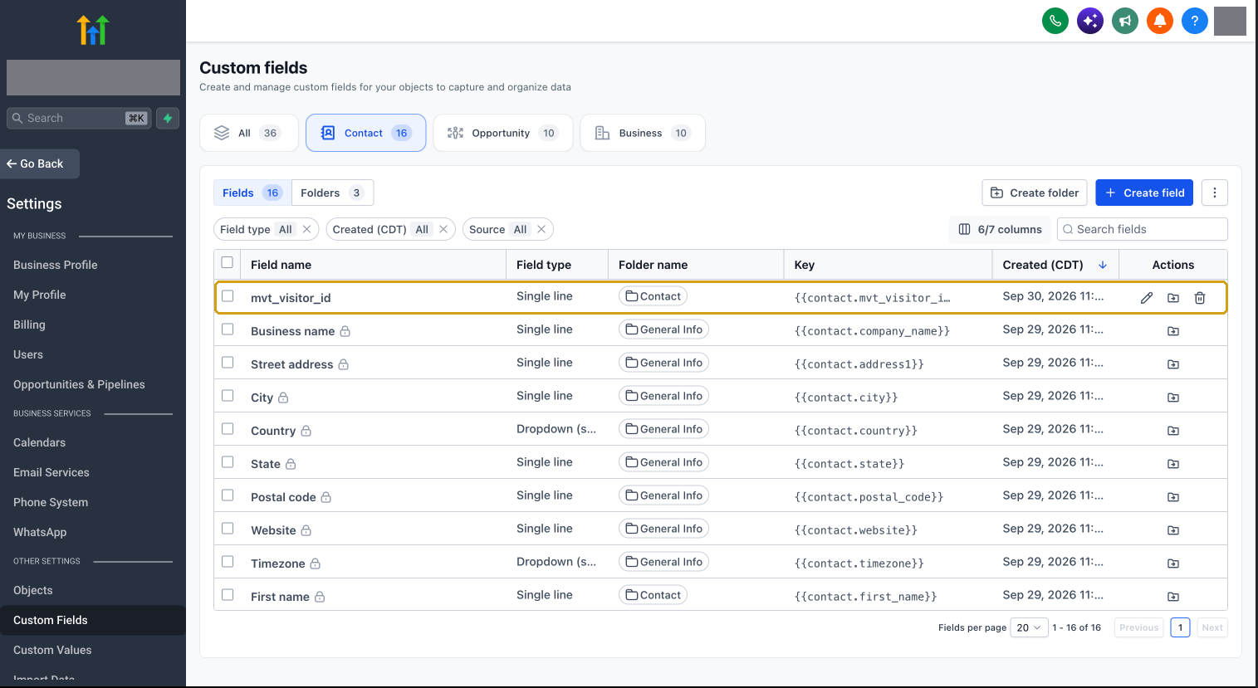The width and height of the screenshot is (1258, 688).
Task: Toggle the select-all header checkbox
Action: (228, 263)
